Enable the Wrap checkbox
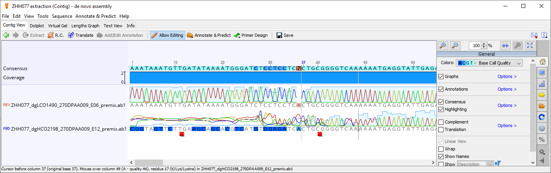 coord(441,149)
